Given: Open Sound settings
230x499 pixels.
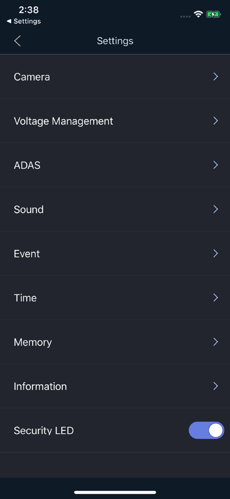Looking at the screenshot, I should tap(115, 210).
